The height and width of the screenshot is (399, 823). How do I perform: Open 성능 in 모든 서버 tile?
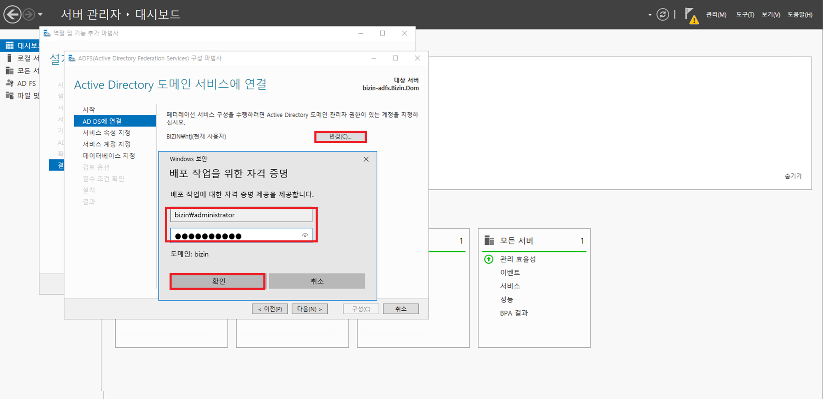pyautogui.click(x=507, y=300)
